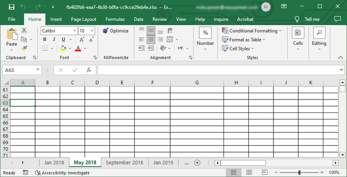347x177 pixels.
Task: Open the Calibri font name dropdown
Action: [x=74, y=31]
